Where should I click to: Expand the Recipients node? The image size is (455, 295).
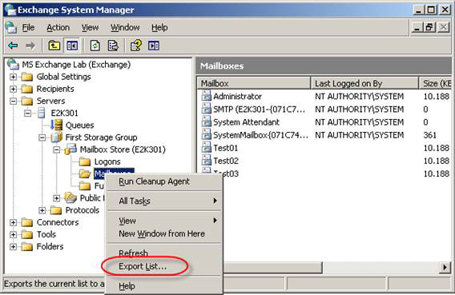click(x=13, y=89)
